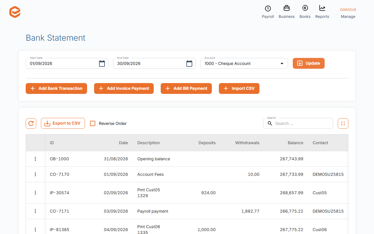Open row actions for OB-1000
The width and height of the screenshot is (374, 234).
coord(35,159)
